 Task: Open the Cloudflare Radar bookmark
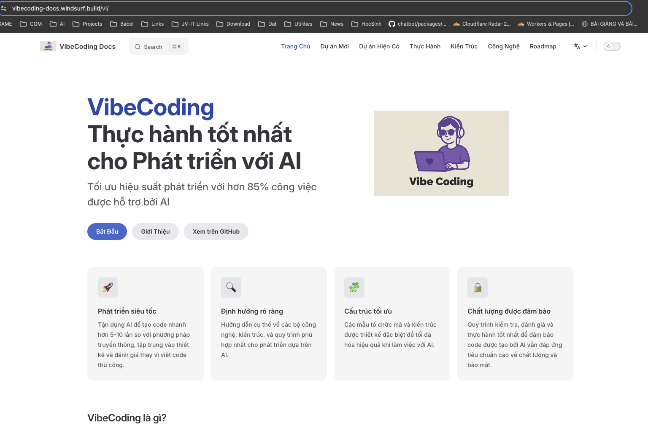pyautogui.click(x=482, y=24)
